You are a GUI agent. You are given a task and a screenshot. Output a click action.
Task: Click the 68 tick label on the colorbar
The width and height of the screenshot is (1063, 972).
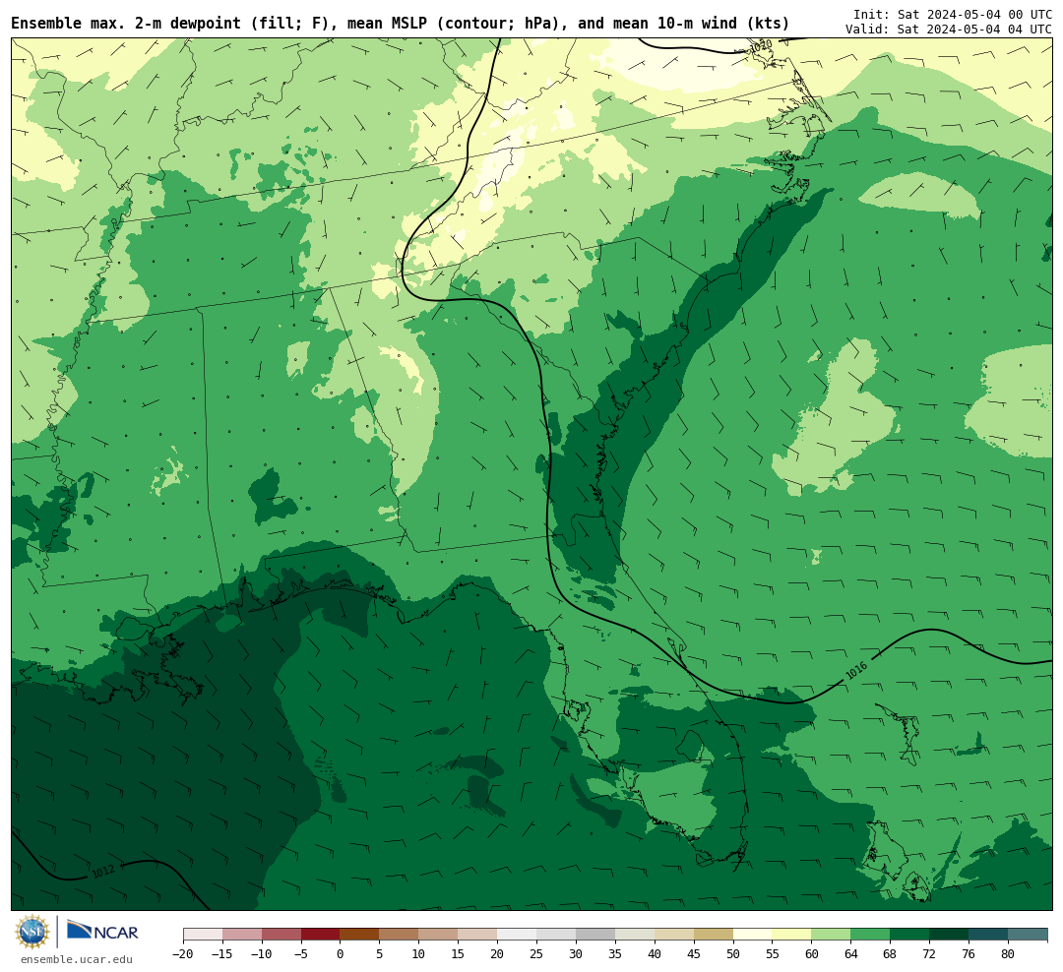tap(891, 953)
